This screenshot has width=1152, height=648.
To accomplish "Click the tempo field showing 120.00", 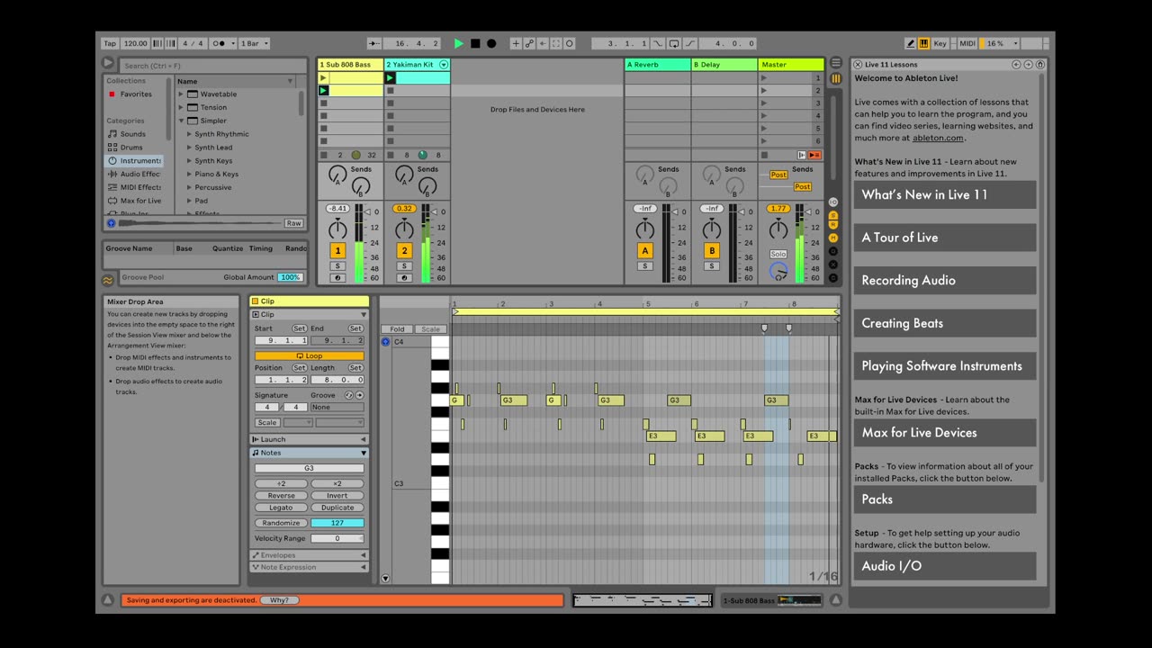I will (x=136, y=43).
